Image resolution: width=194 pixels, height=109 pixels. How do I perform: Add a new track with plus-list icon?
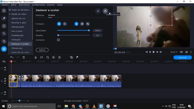(4, 61)
